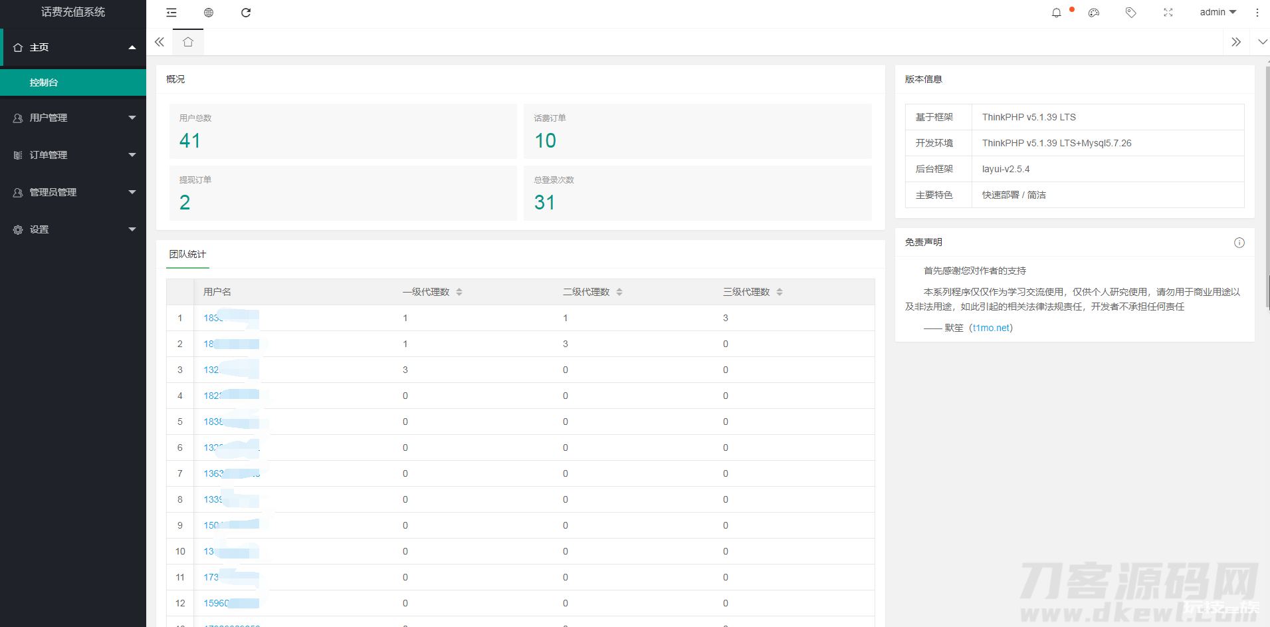1270x627 pixels.
Task: Click the 免责声明 panel header
Action: pyautogui.click(x=1075, y=242)
